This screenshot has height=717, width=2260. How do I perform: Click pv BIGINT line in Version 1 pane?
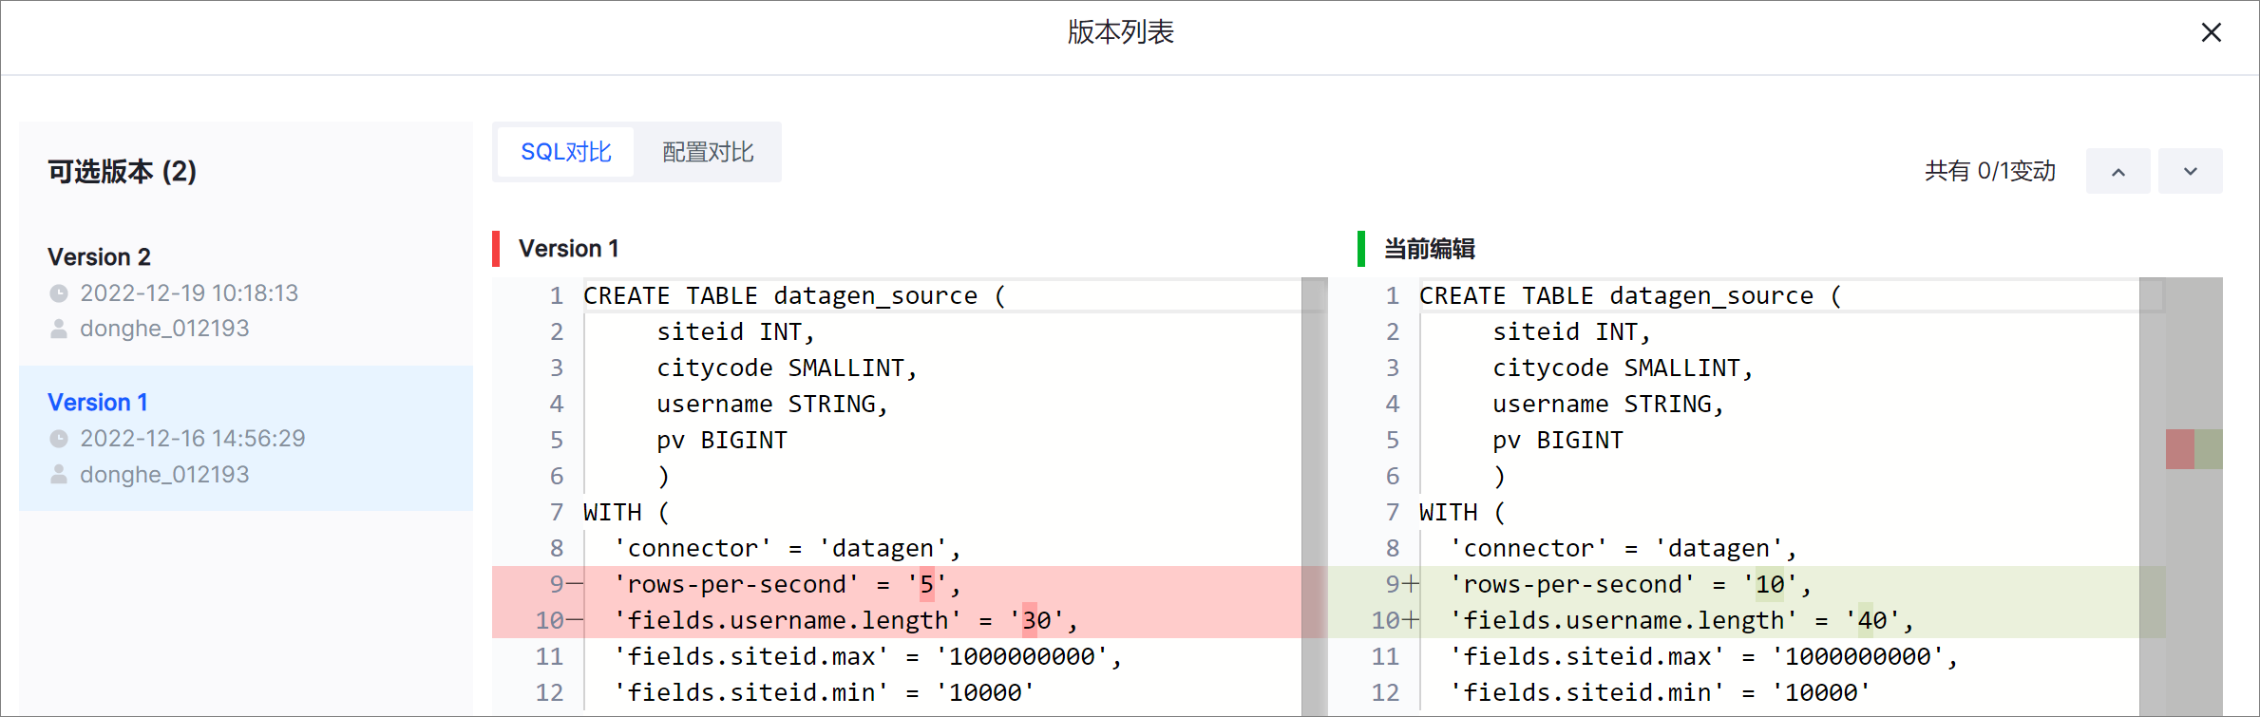click(x=722, y=440)
